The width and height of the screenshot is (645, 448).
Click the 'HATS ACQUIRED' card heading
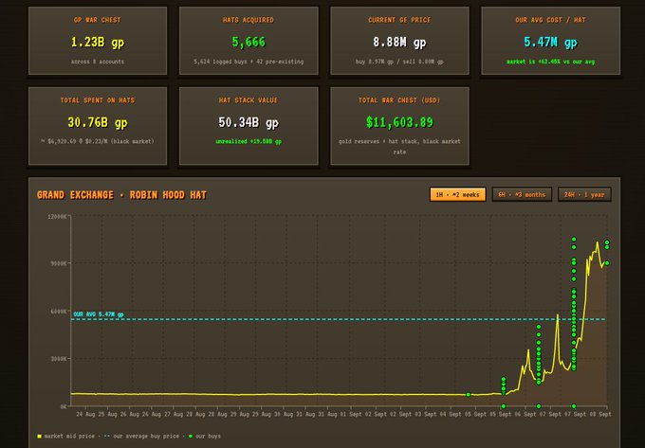[249, 20]
